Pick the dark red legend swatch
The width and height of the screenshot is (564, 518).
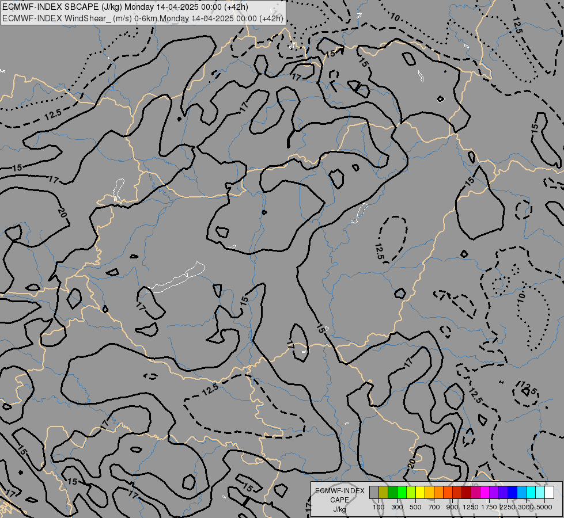tap(467, 493)
